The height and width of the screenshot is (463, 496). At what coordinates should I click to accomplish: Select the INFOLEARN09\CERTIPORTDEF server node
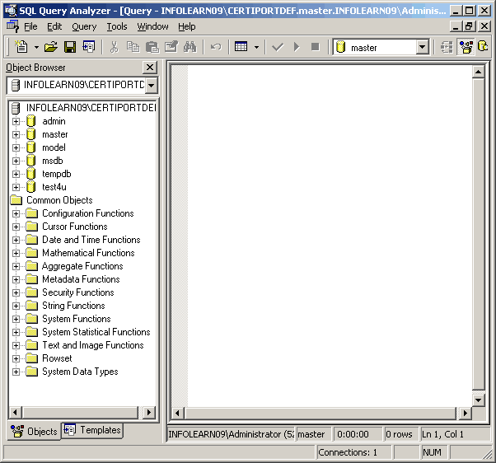[x=91, y=108]
